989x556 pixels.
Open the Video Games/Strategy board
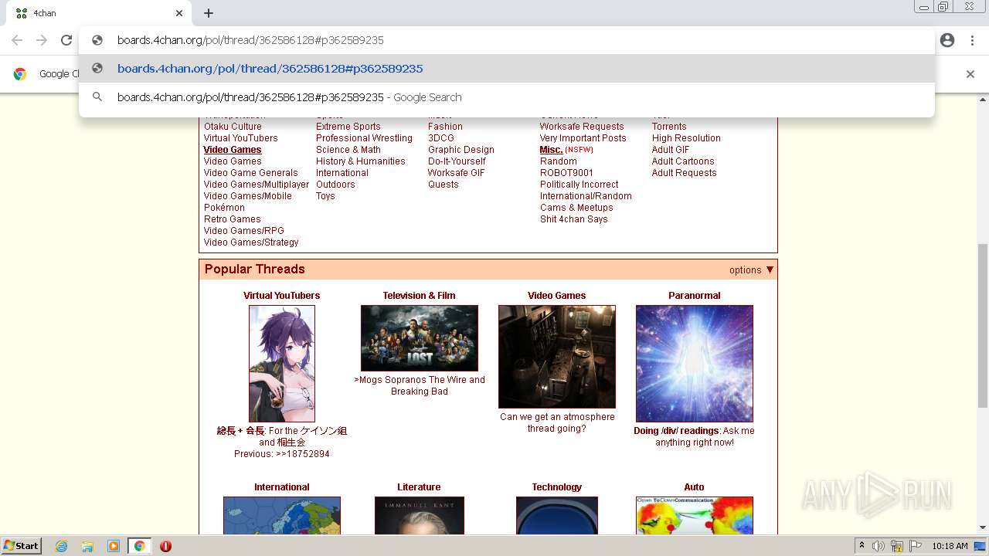coord(251,242)
